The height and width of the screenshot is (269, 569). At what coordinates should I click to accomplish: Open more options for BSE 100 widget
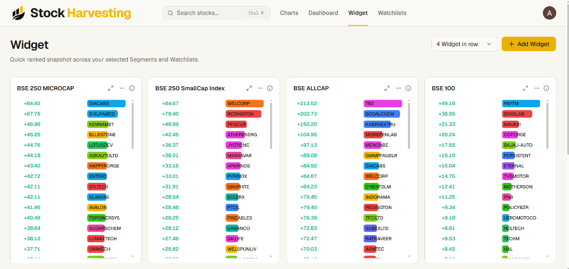(x=537, y=88)
